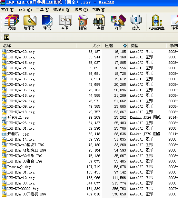Select file LRD-KJA-25.dwg
Image resolution: width=178 pixels, height=198 pixels.
(21, 74)
